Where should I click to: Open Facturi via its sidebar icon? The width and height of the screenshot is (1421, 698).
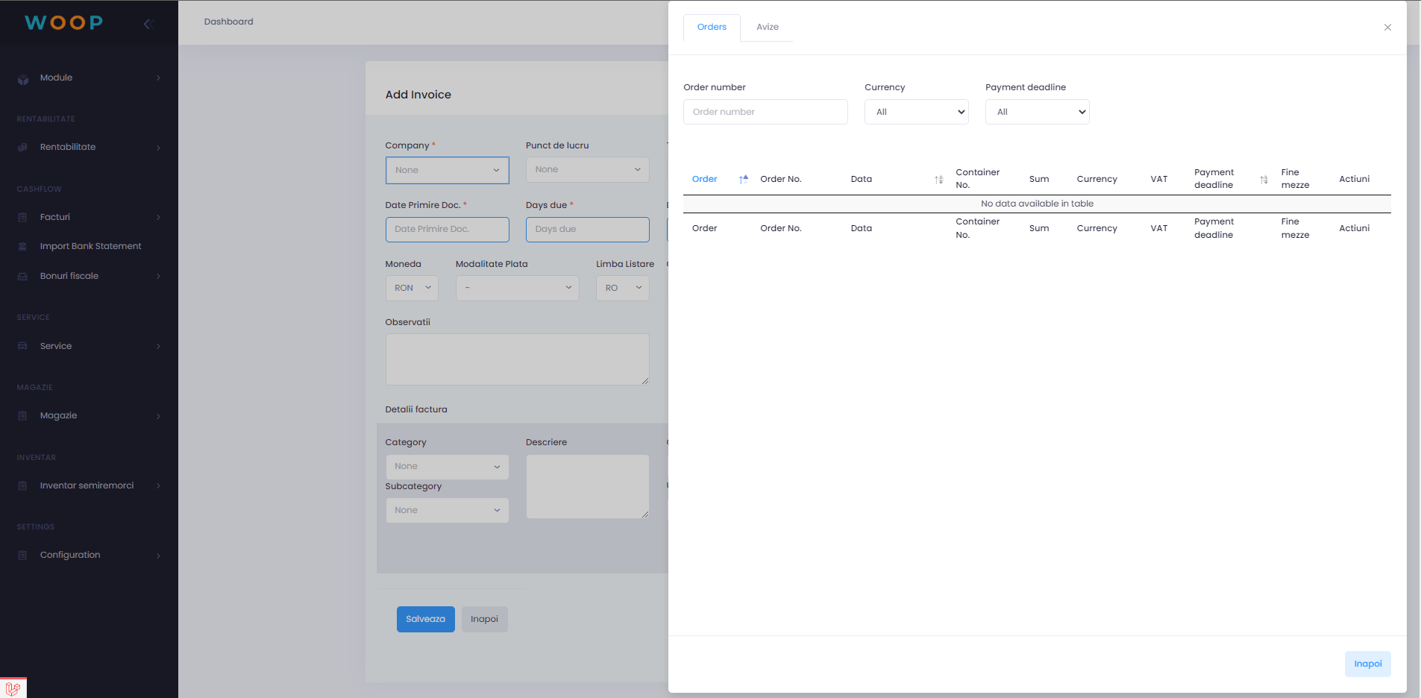[x=22, y=217]
